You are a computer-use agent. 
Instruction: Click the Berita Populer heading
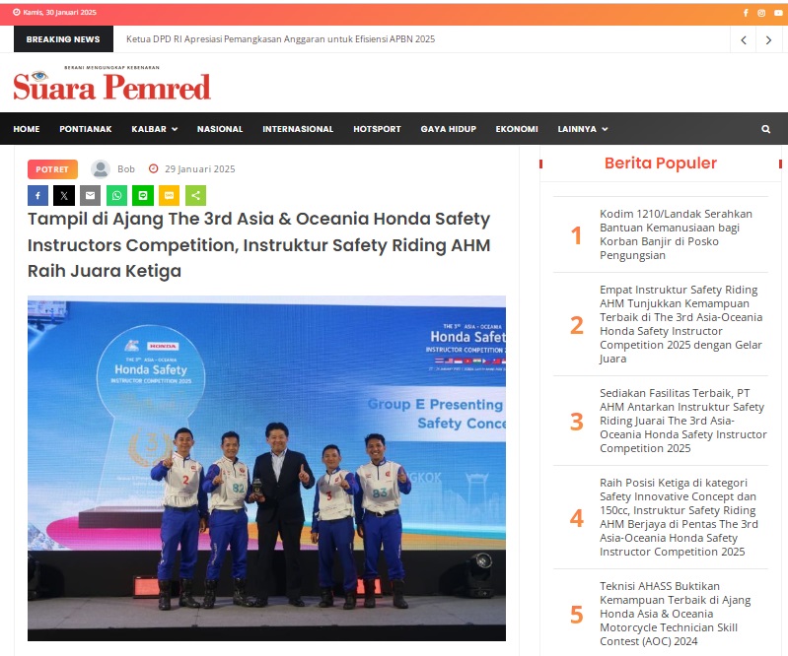click(x=661, y=164)
